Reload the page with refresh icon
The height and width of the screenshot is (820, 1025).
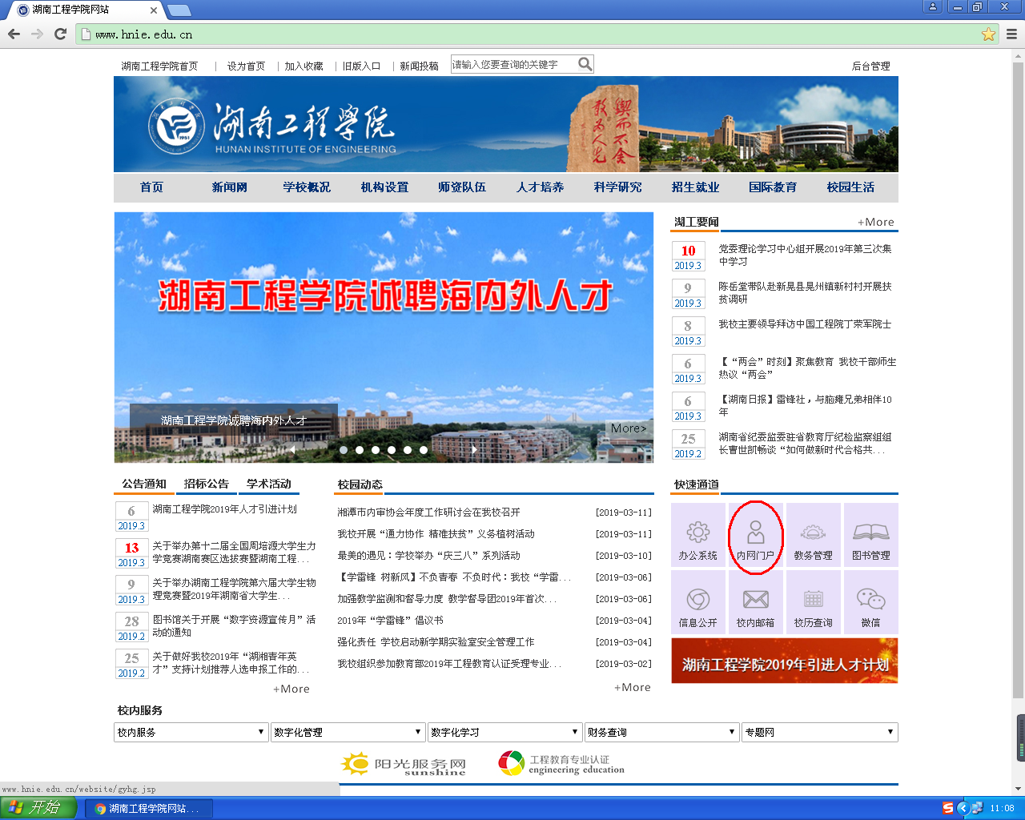[60, 34]
